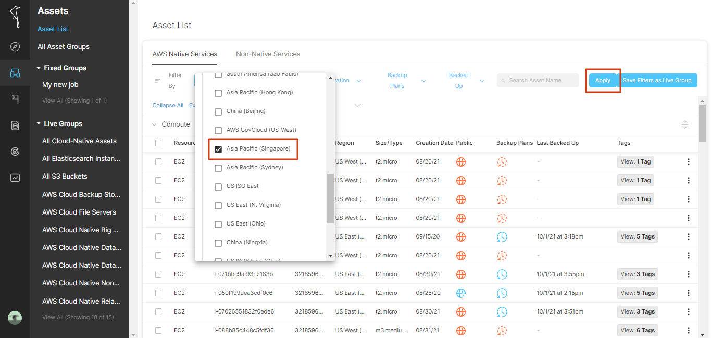Select AWS Cloud File Servers group
711x338 pixels.
(79, 212)
